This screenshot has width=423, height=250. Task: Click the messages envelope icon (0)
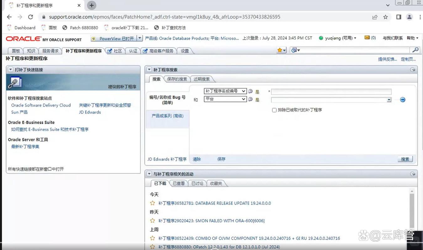(367, 37)
